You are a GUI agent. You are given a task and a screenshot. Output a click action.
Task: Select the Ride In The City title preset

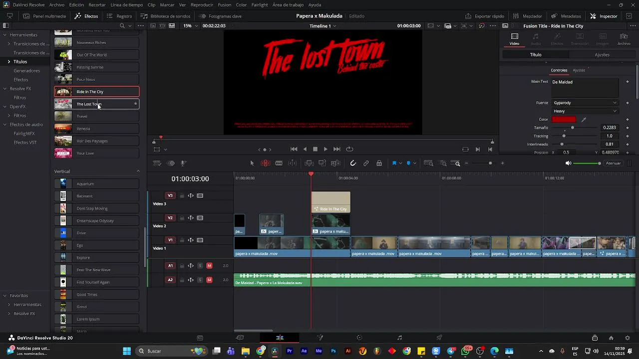[x=96, y=92]
